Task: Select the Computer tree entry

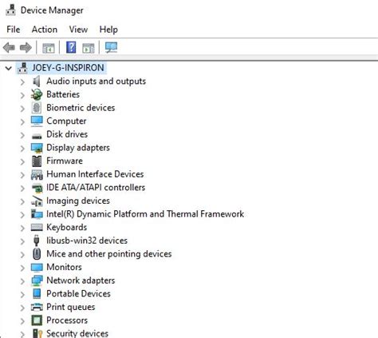Action: coord(66,121)
